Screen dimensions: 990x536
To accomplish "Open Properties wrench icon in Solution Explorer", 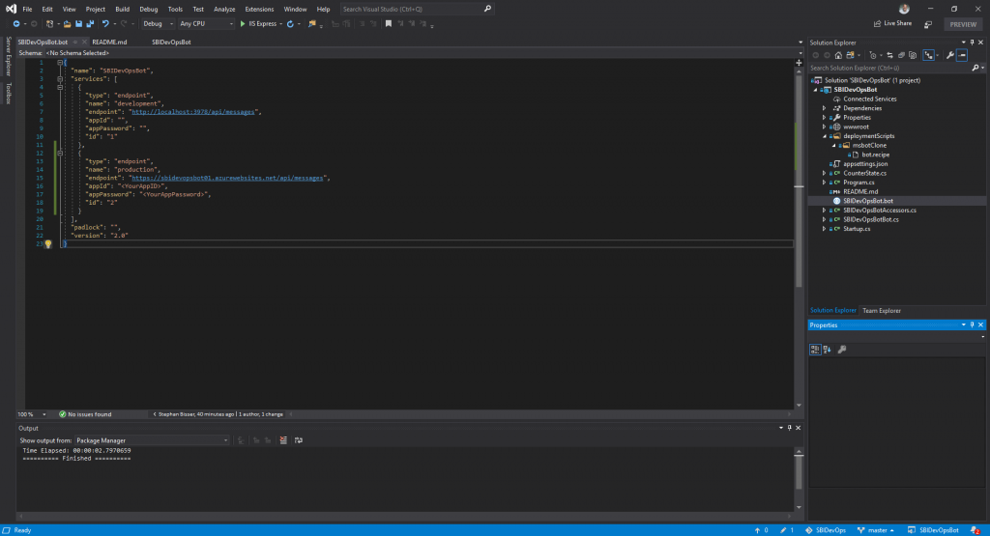I will pyautogui.click(x=949, y=55).
